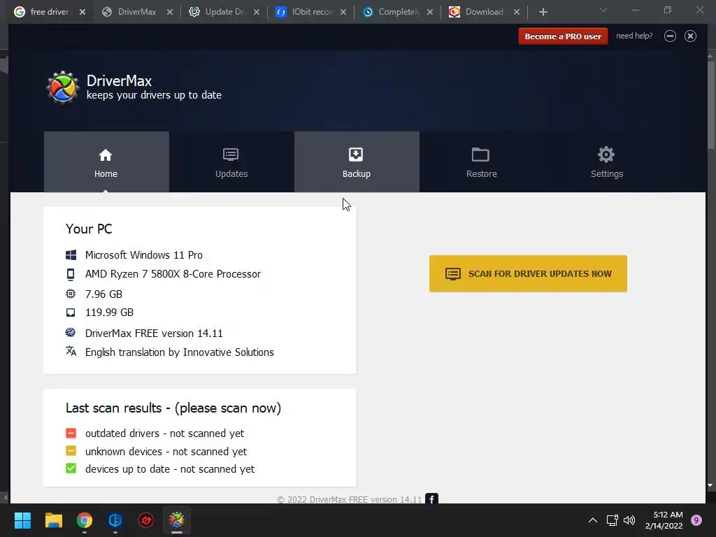The width and height of the screenshot is (716, 537).
Task: Open the Settings tab
Action: pos(607,162)
